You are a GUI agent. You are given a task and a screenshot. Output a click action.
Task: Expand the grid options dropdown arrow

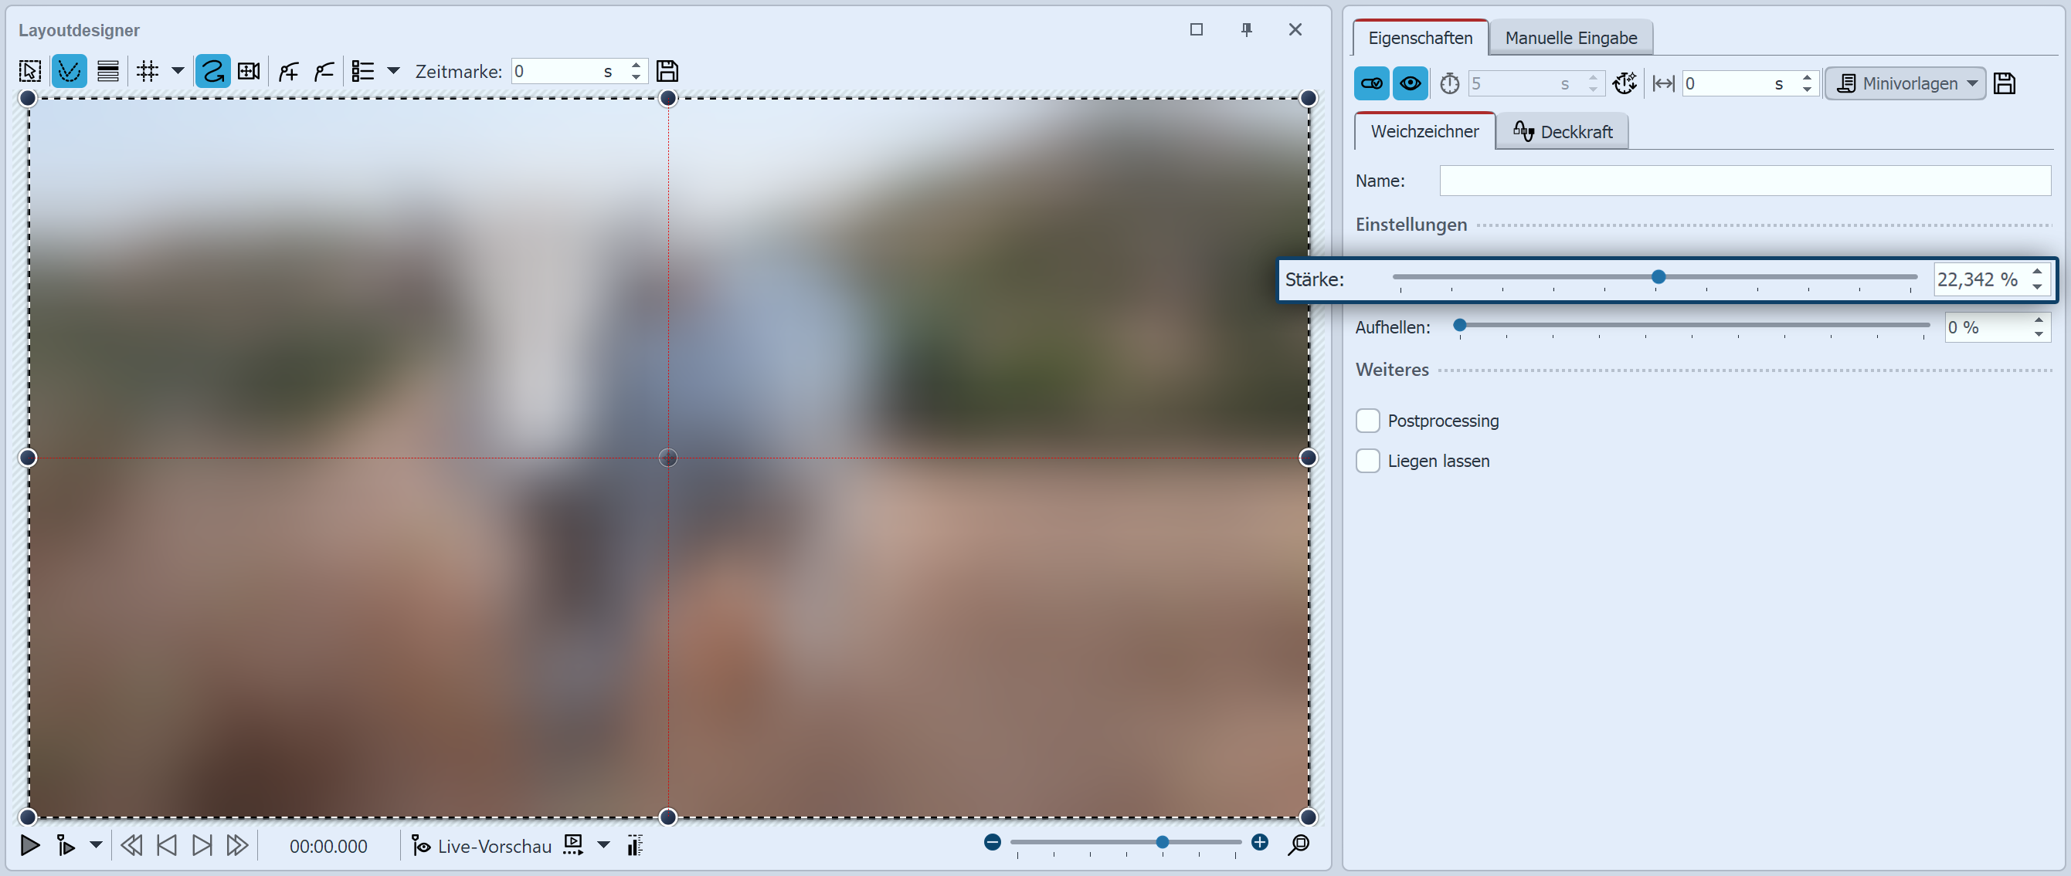[178, 72]
